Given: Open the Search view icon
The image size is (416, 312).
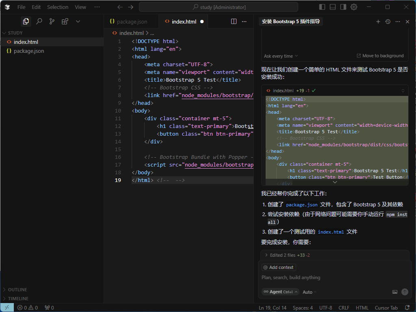Looking at the screenshot, I should tap(39, 22).
